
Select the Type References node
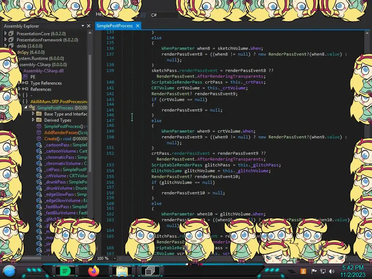(x=46, y=83)
